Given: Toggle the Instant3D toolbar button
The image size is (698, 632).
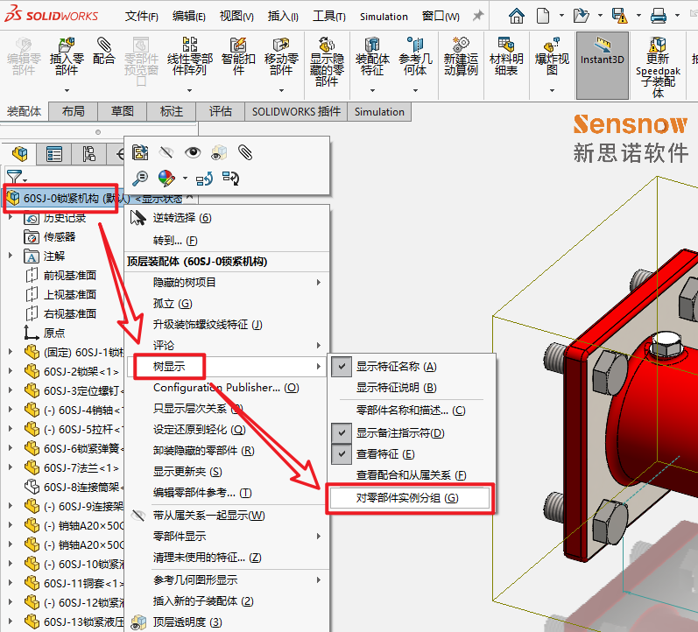Looking at the screenshot, I should pyautogui.click(x=602, y=54).
